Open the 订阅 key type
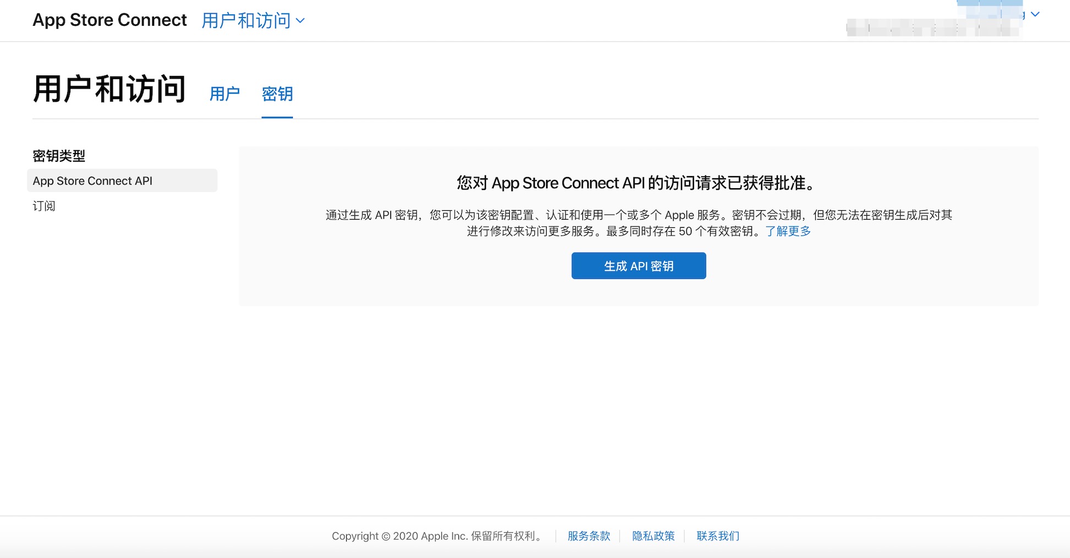Screen dimensions: 1070x558 pos(44,206)
